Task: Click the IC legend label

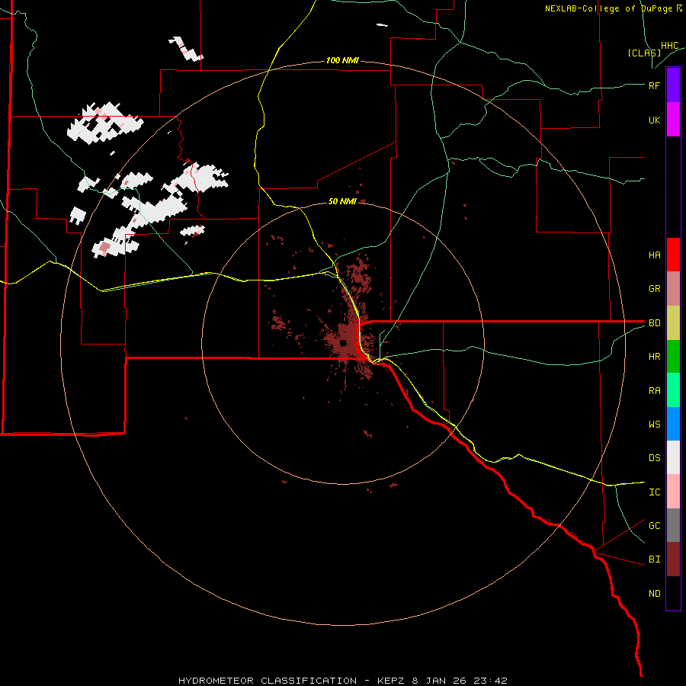Action: (x=654, y=492)
